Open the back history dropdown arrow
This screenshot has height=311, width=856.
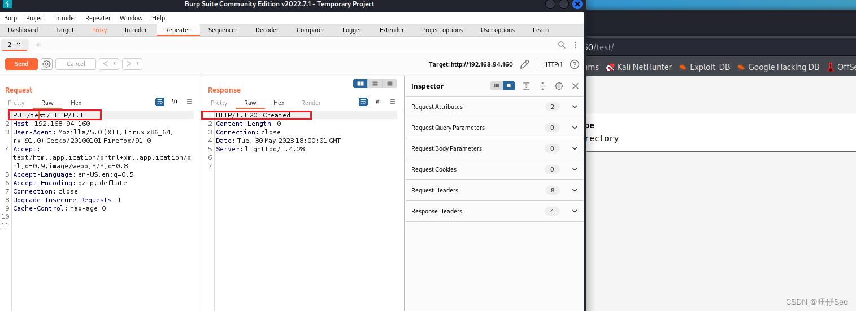point(115,64)
